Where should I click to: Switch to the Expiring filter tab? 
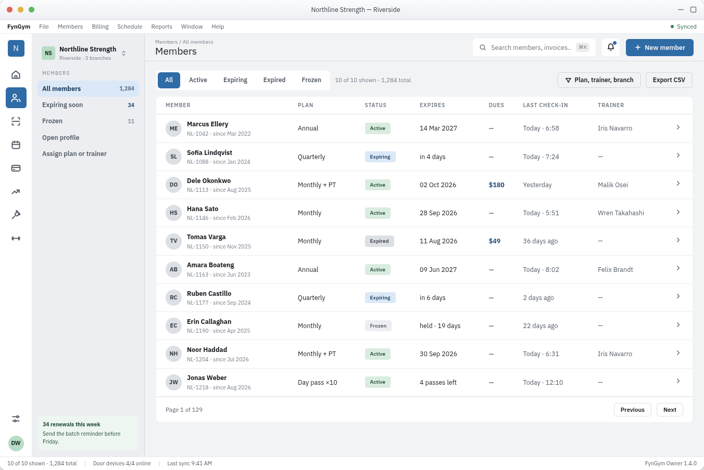coord(235,80)
